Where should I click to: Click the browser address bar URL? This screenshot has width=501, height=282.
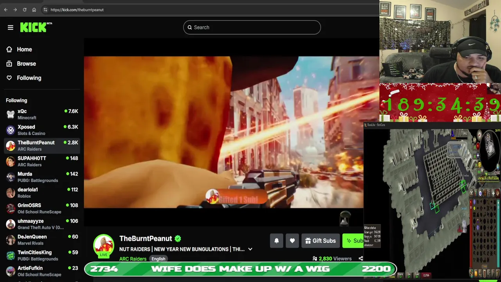coord(77,10)
